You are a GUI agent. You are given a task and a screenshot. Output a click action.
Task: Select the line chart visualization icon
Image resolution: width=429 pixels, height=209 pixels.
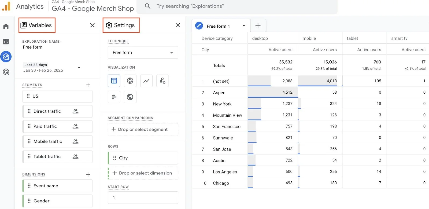pyautogui.click(x=146, y=81)
